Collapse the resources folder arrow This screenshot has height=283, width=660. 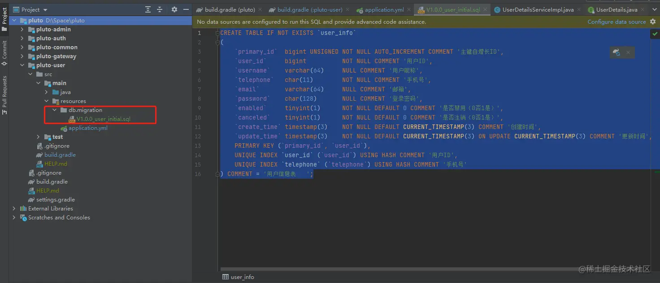point(46,101)
